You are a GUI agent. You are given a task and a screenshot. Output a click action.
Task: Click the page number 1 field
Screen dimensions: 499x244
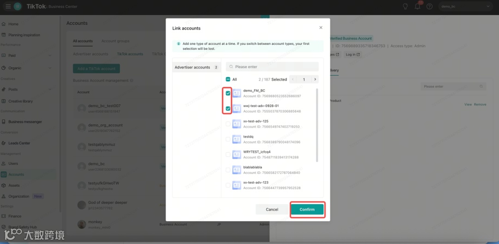(304, 79)
